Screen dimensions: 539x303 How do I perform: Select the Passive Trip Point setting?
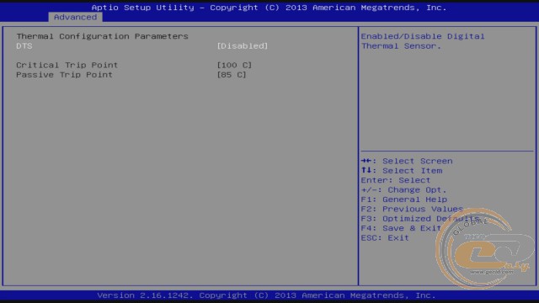point(64,75)
